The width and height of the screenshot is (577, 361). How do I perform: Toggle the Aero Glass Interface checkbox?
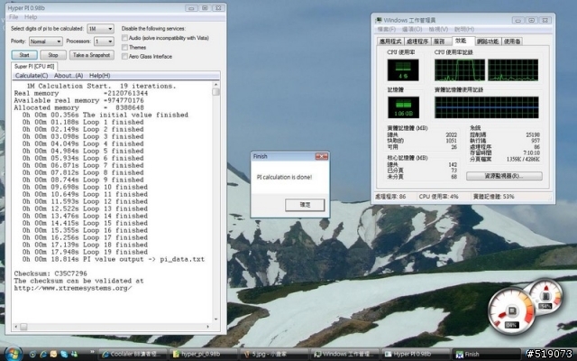click(124, 56)
